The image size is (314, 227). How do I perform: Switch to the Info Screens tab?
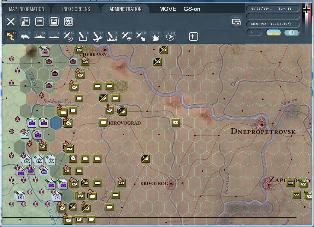pyautogui.click(x=76, y=9)
